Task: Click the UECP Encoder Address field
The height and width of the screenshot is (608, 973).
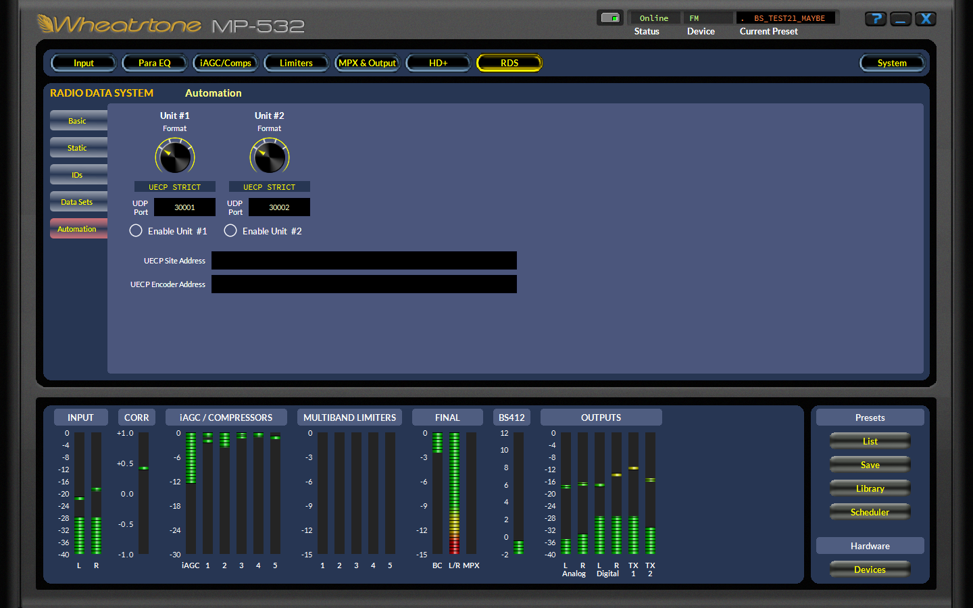Action: coord(364,284)
